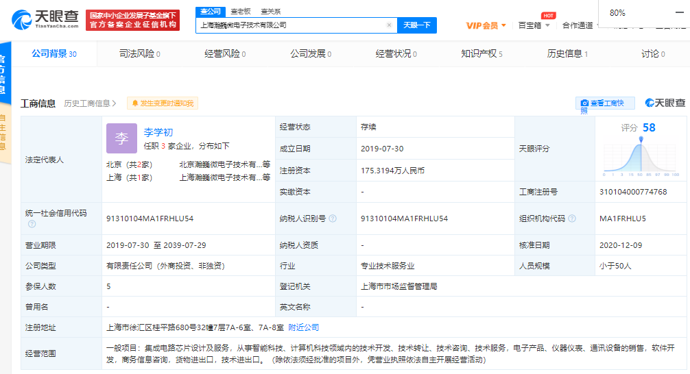690x374 pixels.
Task: Click the TianYanCha logo at top left
Action: click(45, 19)
